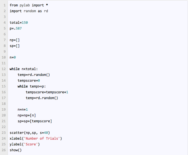188x155 pixels.
Task: Click the show() call on line 26
Action: [x=16, y=150]
